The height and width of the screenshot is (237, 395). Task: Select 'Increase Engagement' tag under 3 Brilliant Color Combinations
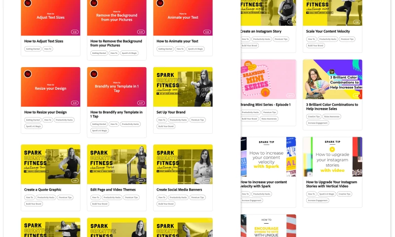[x=317, y=123]
